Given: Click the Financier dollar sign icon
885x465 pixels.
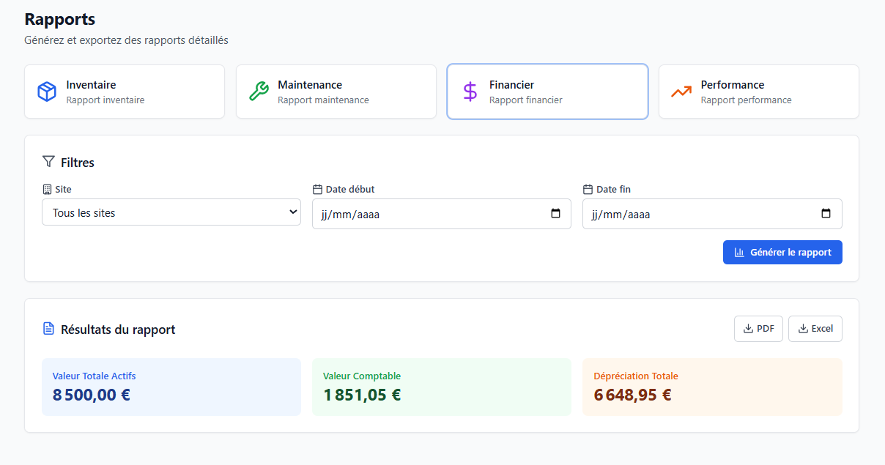Looking at the screenshot, I should click(470, 92).
